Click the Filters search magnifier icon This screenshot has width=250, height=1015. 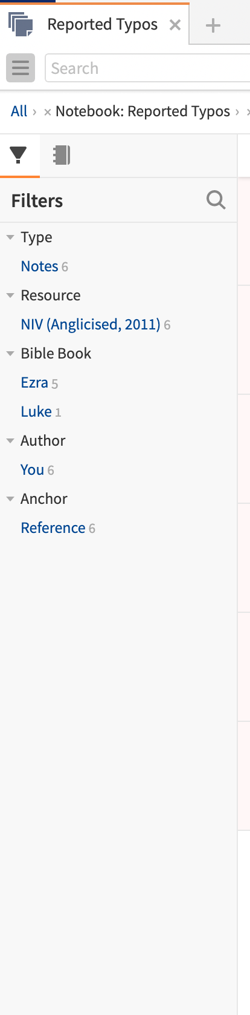pyautogui.click(x=216, y=200)
